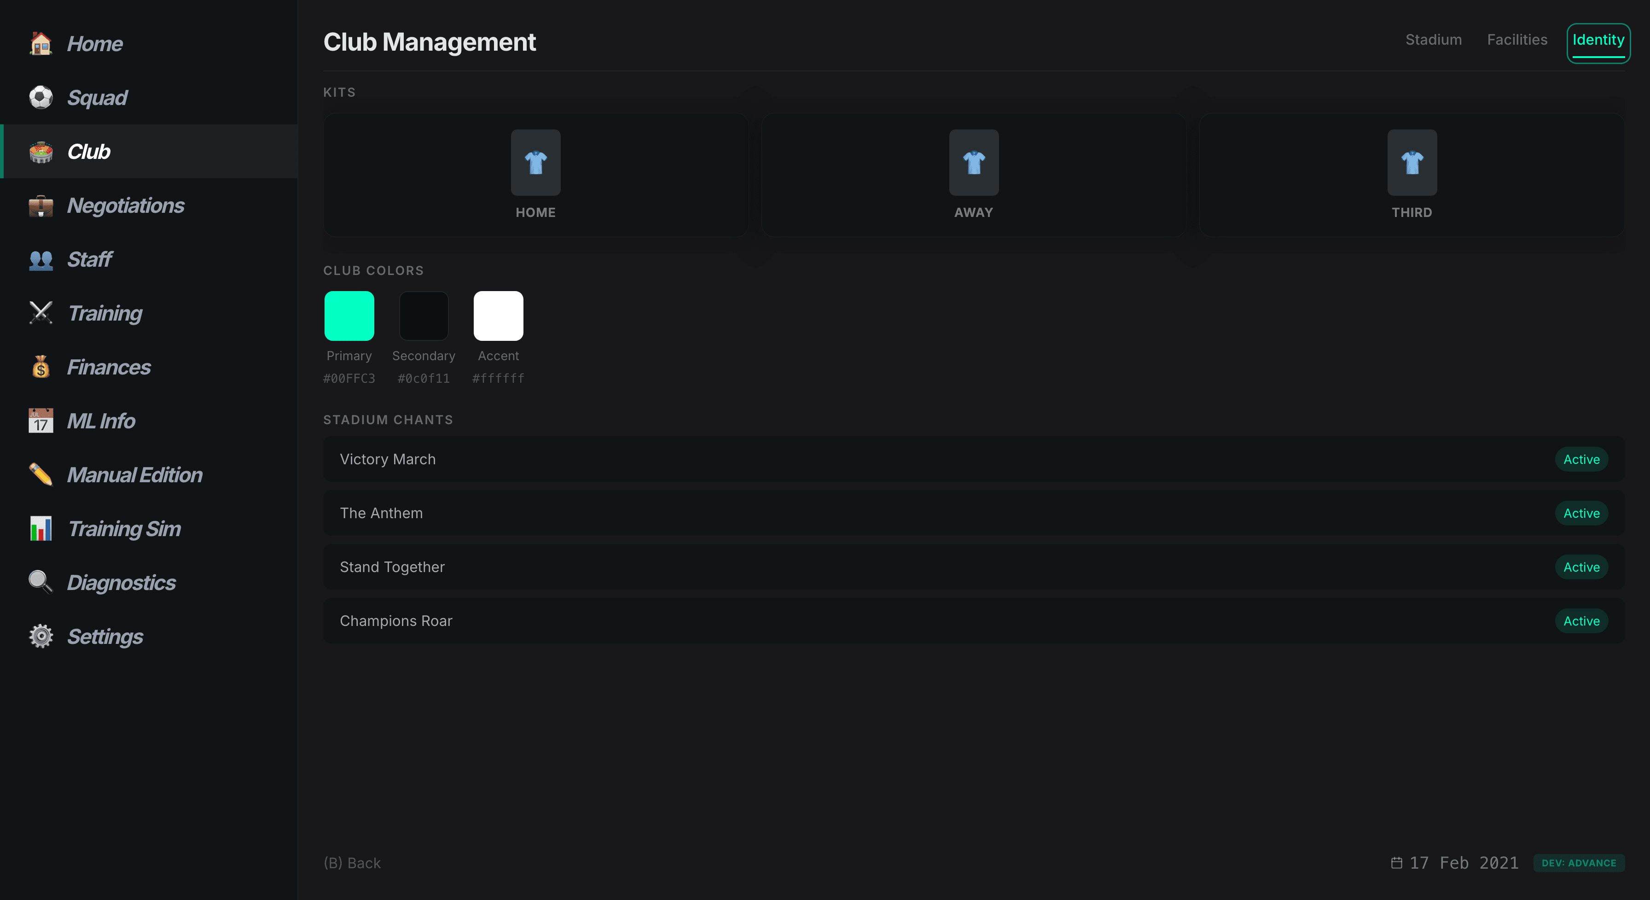
Task: Click the ML Info label in the sidebar
Action: pos(101,421)
